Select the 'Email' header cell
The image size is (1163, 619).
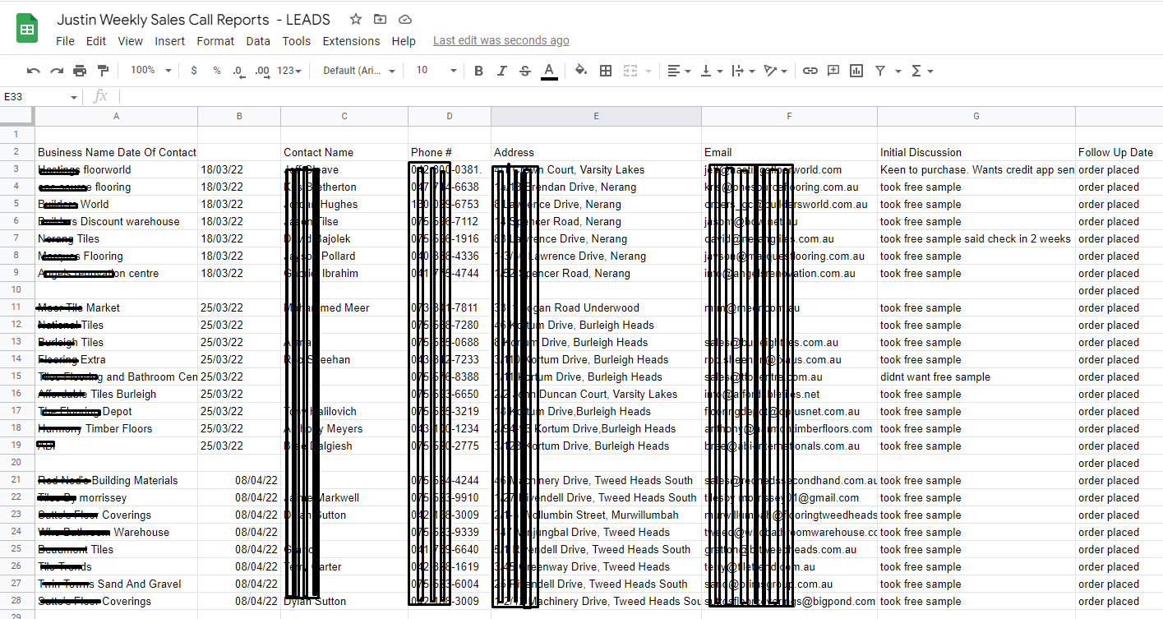[790, 152]
